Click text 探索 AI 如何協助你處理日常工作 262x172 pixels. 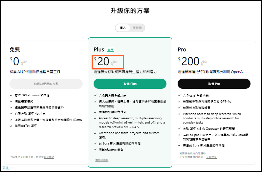35,72
